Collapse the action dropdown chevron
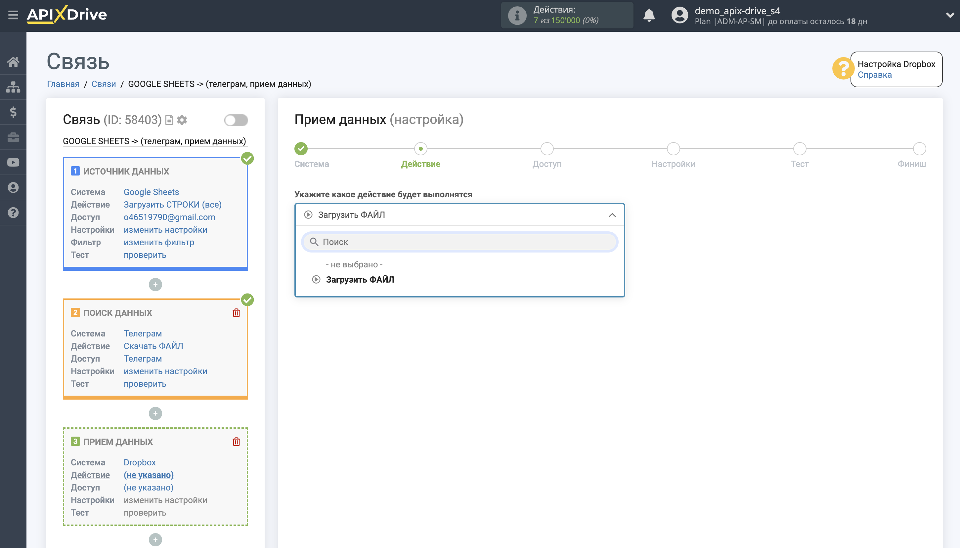960x548 pixels. 612,215
